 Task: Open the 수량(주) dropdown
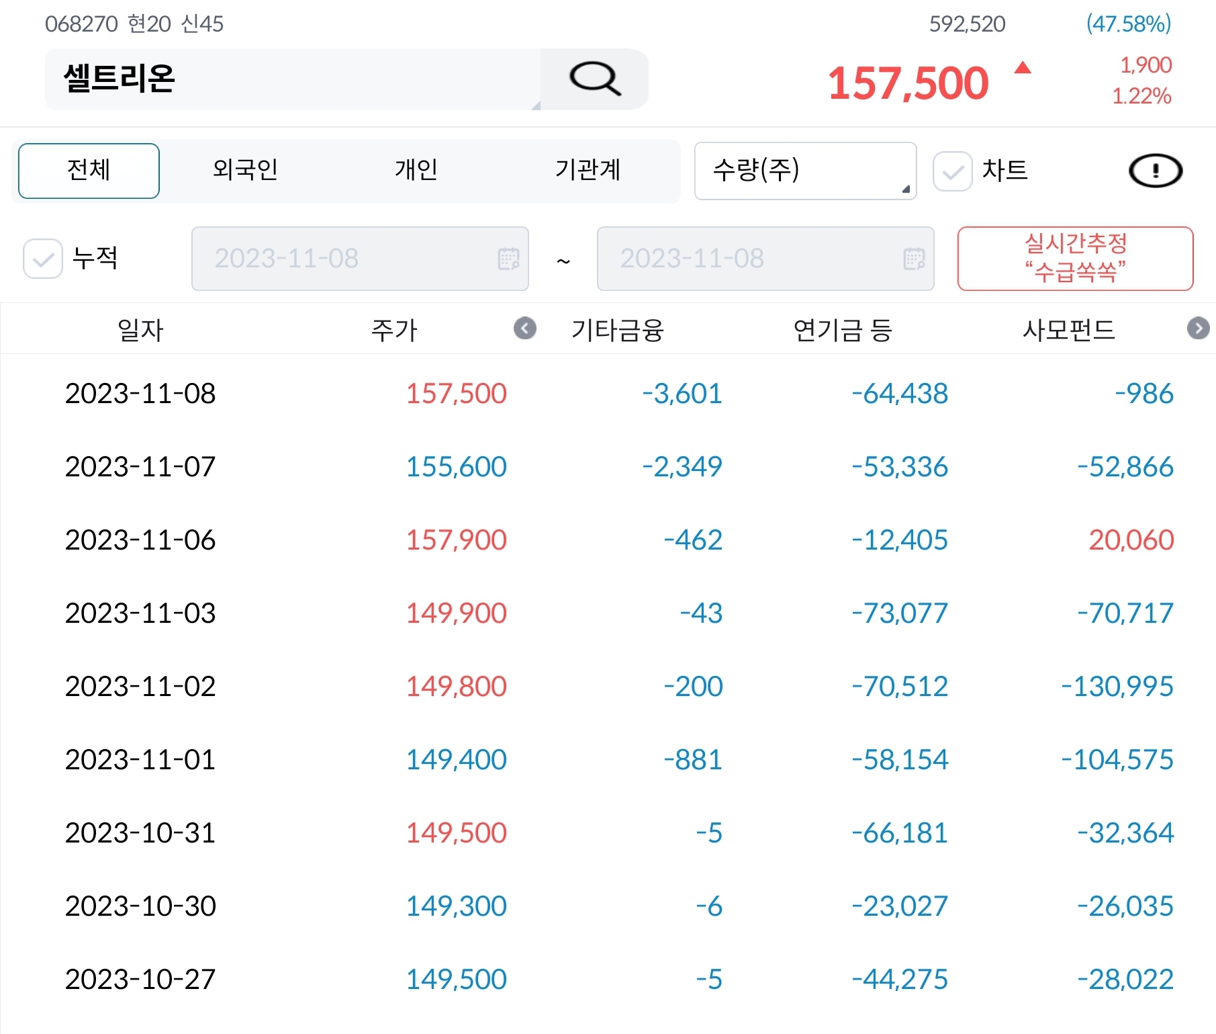tap(805, 171)
